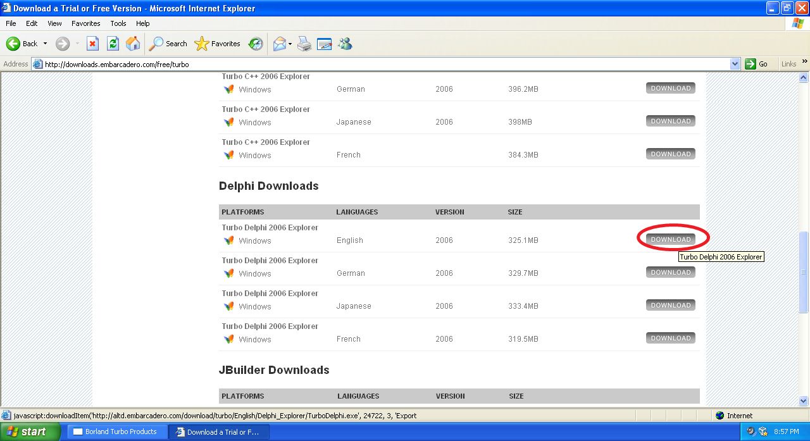This screenshot has height=441, width=810.
Task: Open the Help menu
Action: coord(143,23)
